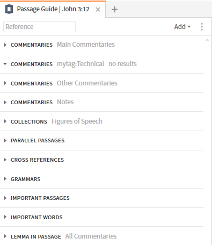Open the Add dropdown menu

[182, 27]
